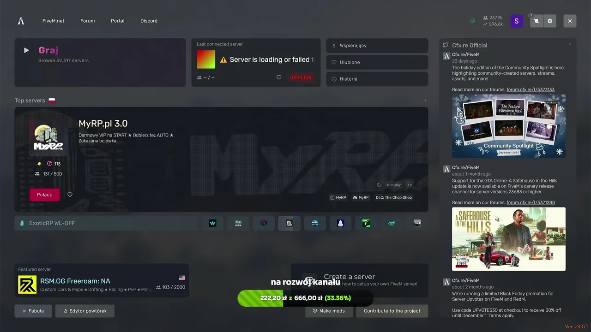Open the RSM.GG Freeroam: NA featured server

(x=102, y=280)
